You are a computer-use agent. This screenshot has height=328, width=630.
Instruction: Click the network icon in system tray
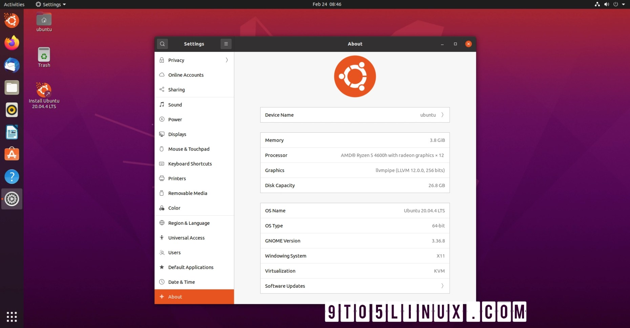click(x=597, y=4)
